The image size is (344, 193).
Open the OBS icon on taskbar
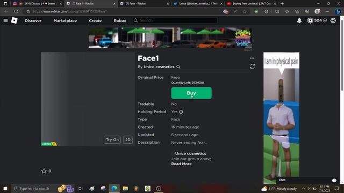tap(159, 188)
